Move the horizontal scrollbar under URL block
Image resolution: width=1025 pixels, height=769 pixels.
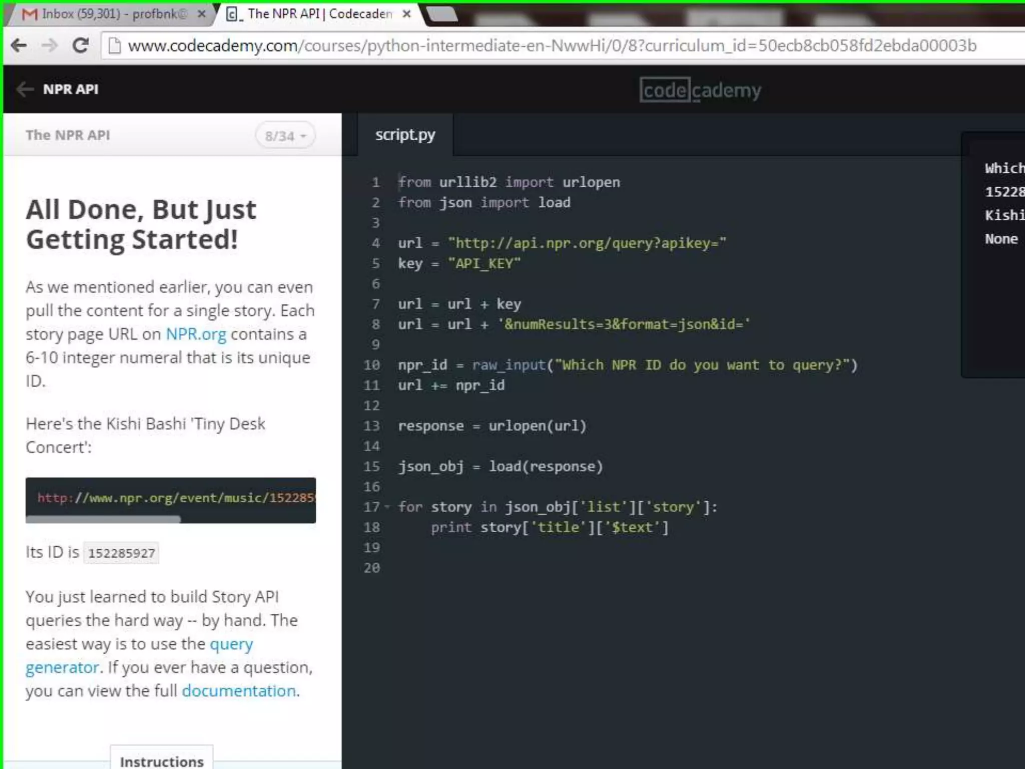coord(103,520)
